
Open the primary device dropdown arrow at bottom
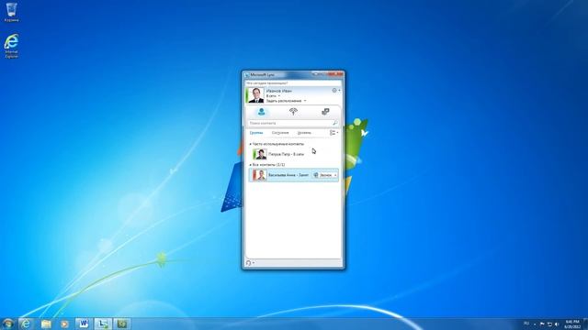[x=254, y=263]
